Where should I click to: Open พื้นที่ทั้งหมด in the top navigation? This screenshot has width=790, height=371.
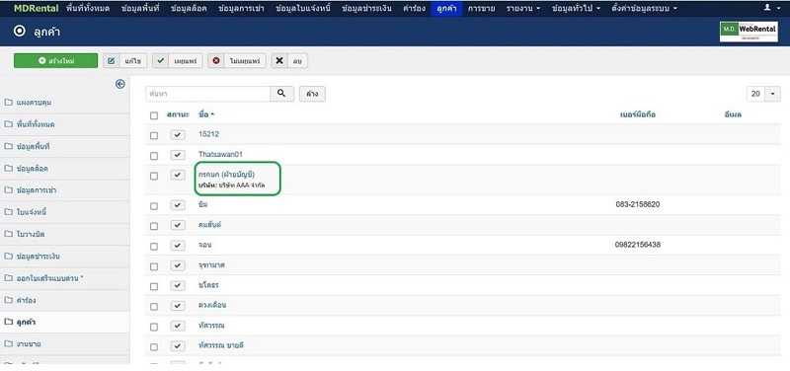(x=88, y=8)
